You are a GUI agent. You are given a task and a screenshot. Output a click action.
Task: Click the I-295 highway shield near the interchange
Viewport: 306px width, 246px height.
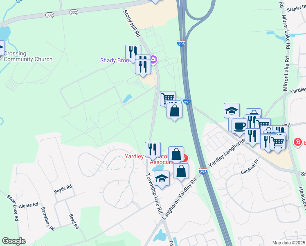[x=181, y=43]
